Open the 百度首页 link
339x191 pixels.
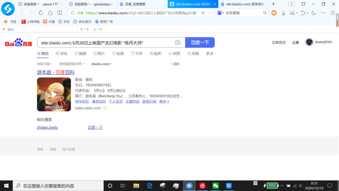coord(279,43)
